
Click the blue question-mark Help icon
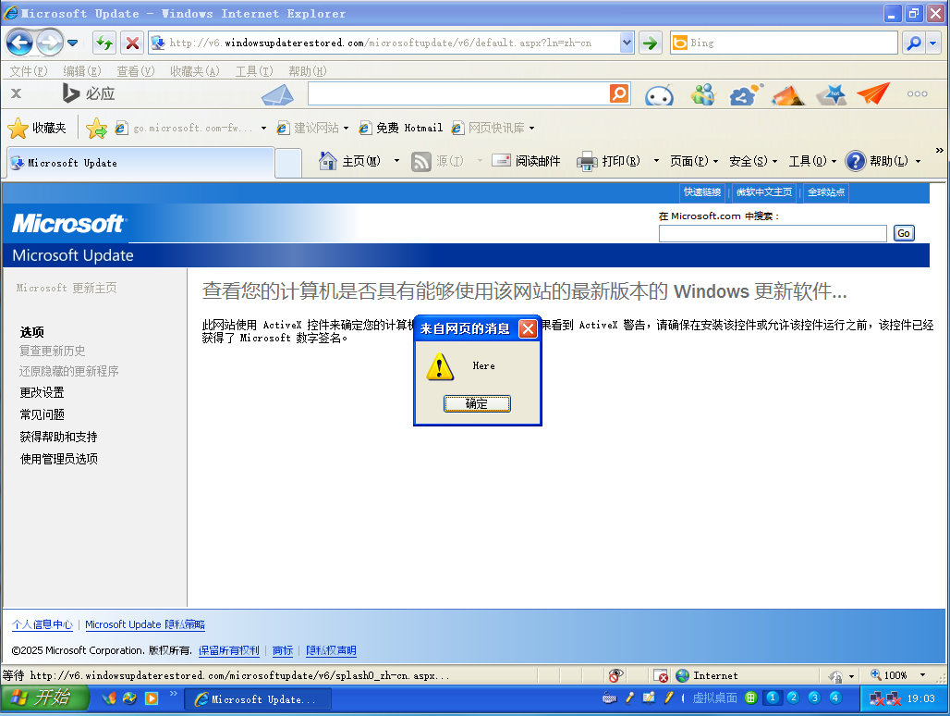coord(855,161)
